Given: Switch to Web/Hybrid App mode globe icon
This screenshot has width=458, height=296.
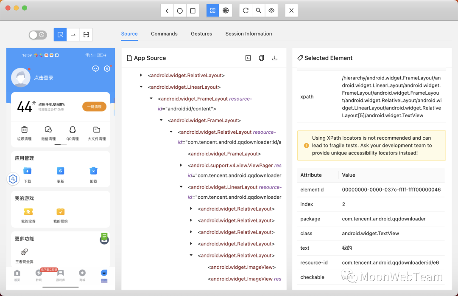Looking at the screenshot, I should (226, 11).
